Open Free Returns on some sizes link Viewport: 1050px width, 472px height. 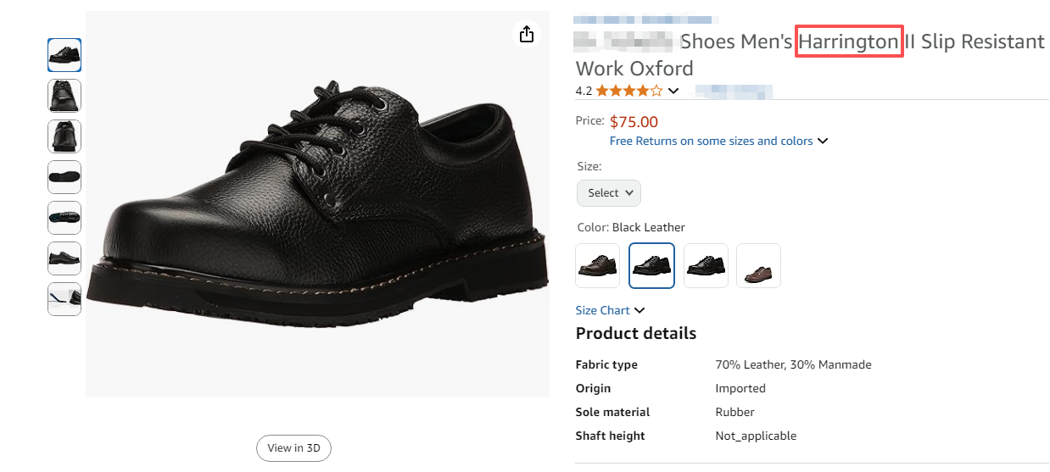coord(711,142)
